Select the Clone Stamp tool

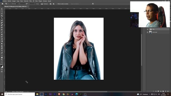(x=2, y=34)
